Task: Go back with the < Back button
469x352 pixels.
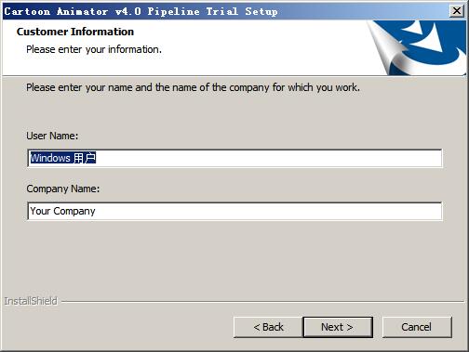Action: [x=268, y=327]
